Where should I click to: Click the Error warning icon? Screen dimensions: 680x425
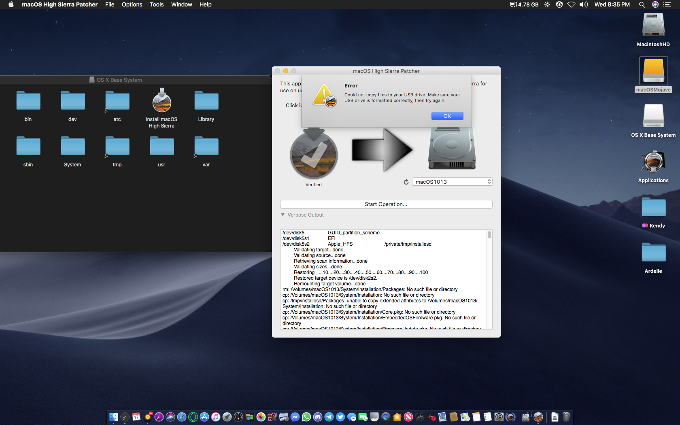tap(324, 96)
